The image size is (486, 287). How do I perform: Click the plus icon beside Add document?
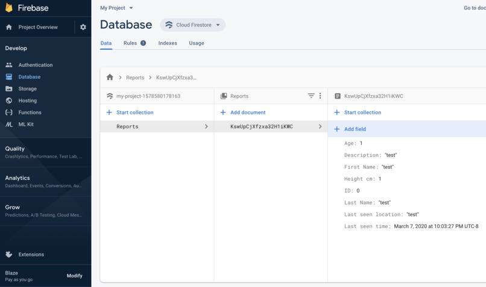click(x=223, y=113)
